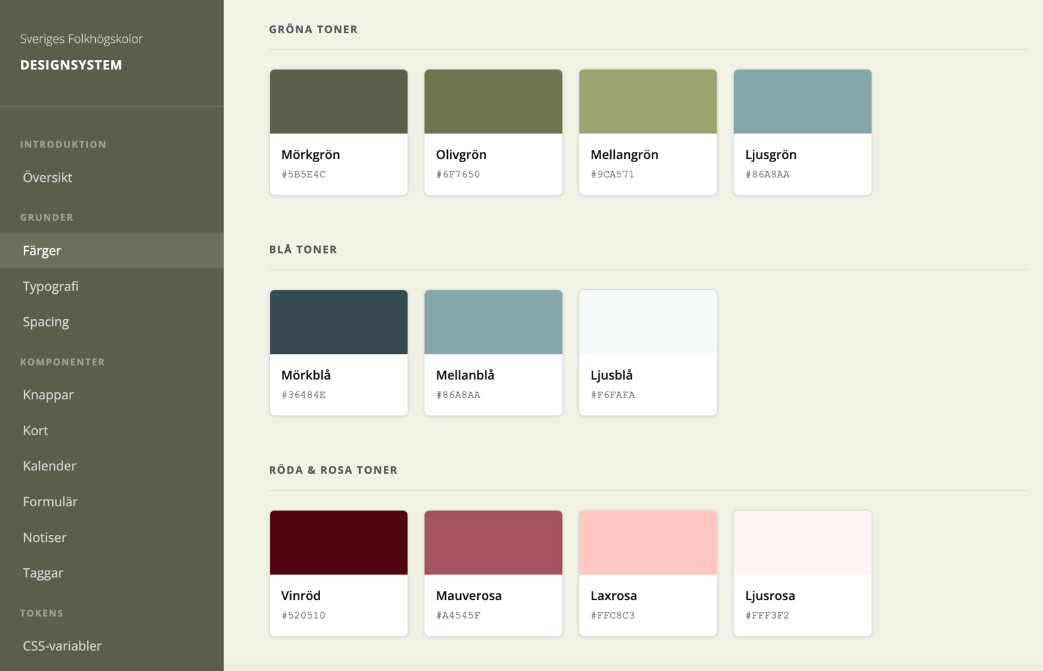Select the Olivgrön color swatch
This screenshot has height=671, width=1043.
[493, 102]
